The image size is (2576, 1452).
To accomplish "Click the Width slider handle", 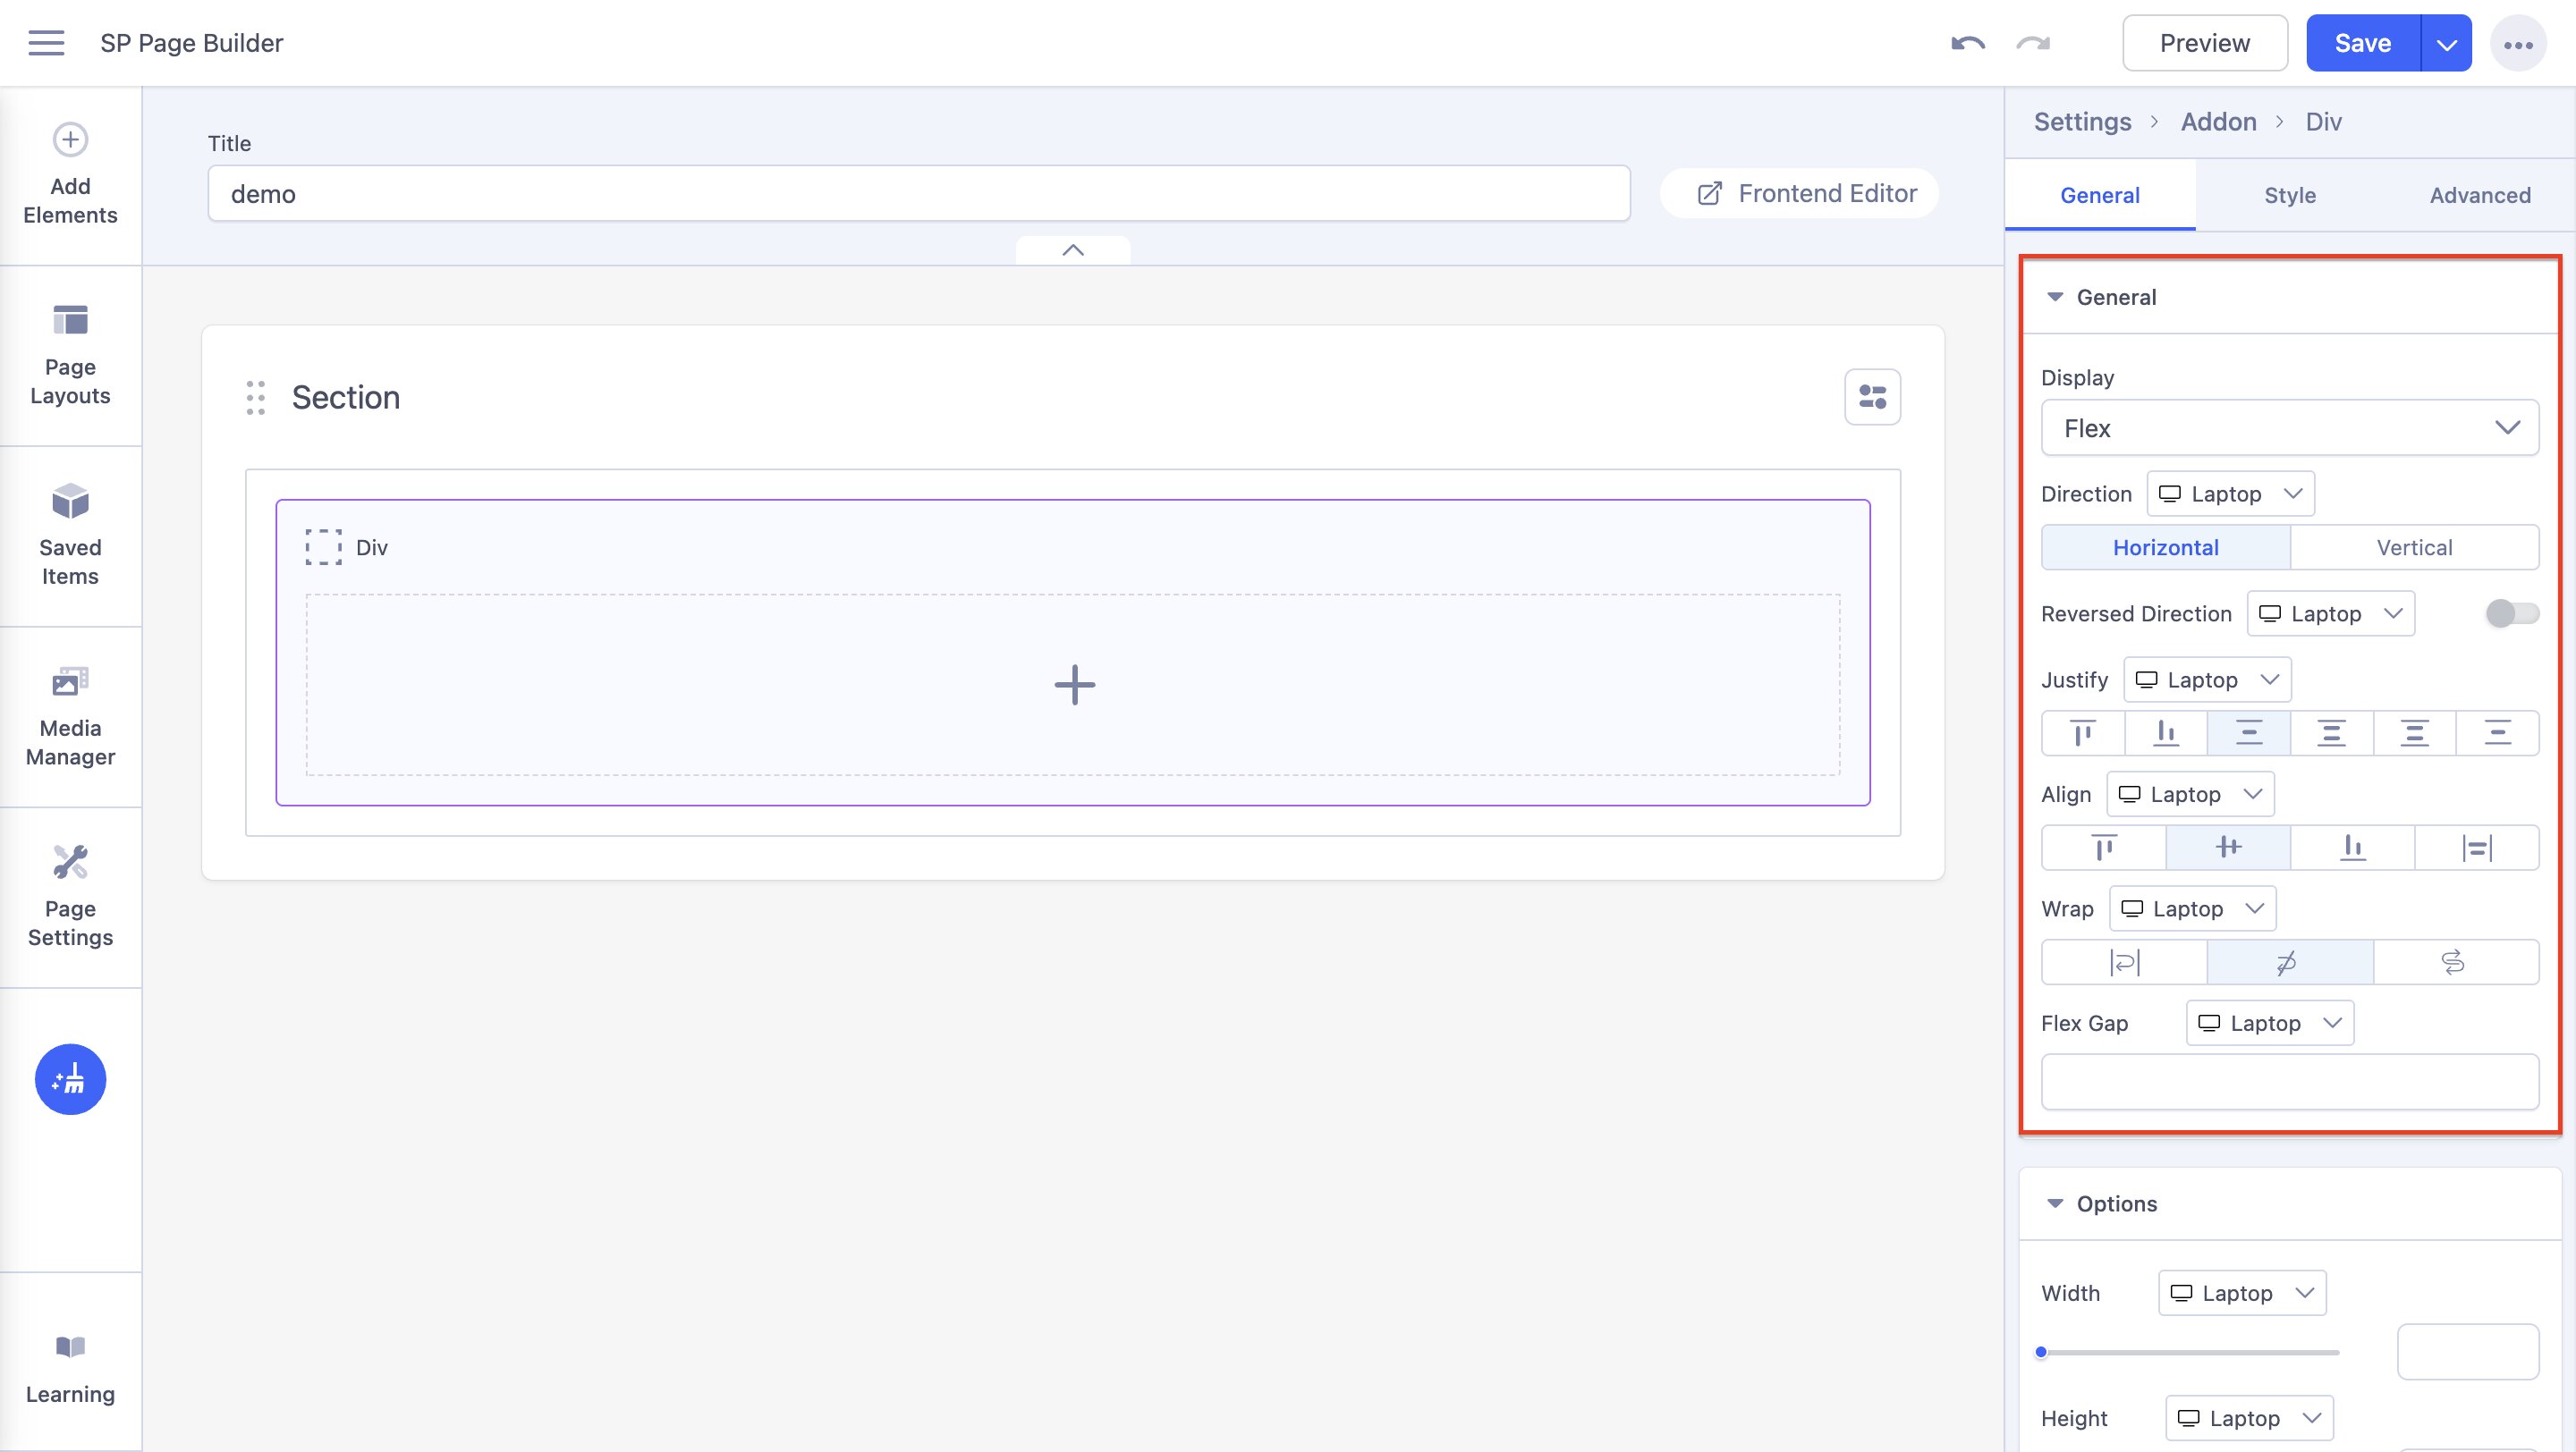I will tap(2041, 1352).
